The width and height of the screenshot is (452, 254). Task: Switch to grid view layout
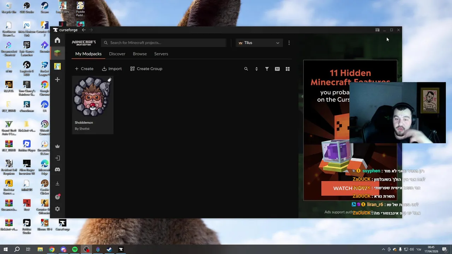pyautogui.click(x=287, y=69)
